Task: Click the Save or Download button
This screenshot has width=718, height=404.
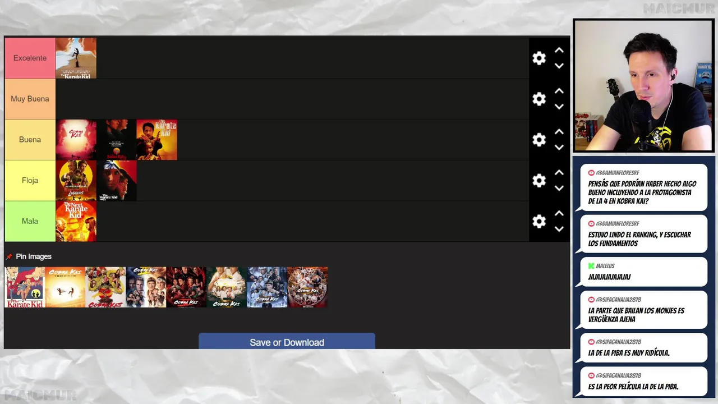Action: (287, 341)
